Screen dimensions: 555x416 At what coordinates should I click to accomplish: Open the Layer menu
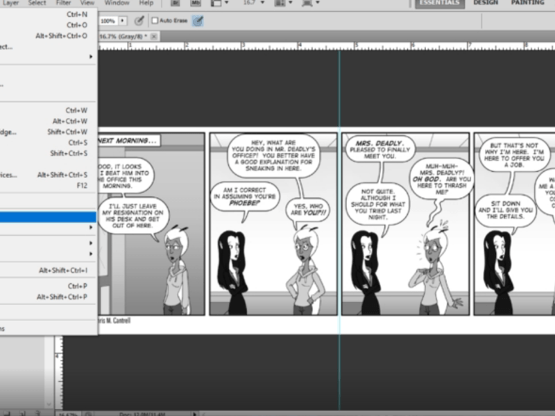pyautogui.click(x=10, y=3)
